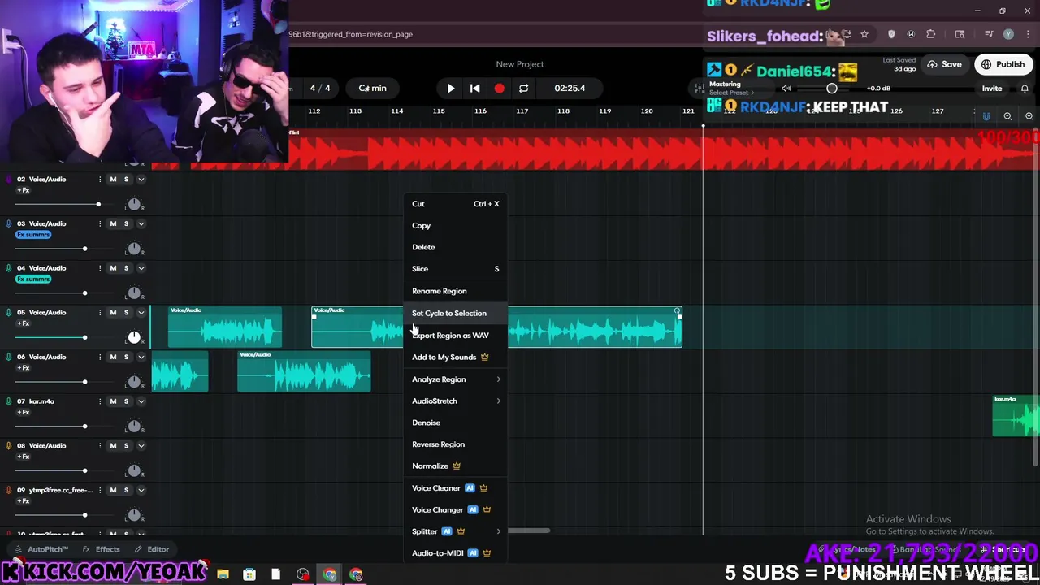This screenshot has width=1040, height=585.
Task: Choose Cut from the context menu
Action: (x=456, y=204)
